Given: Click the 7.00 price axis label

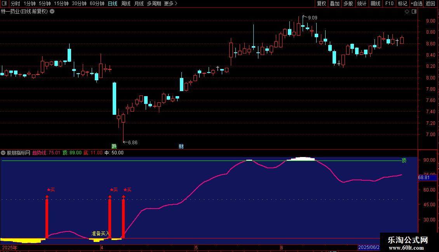Looking at the screenshot, I should [431, 135].
